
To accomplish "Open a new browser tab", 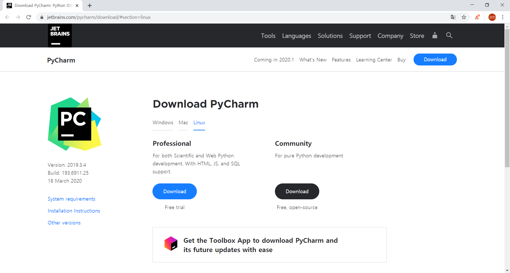I will click(90, 6).
